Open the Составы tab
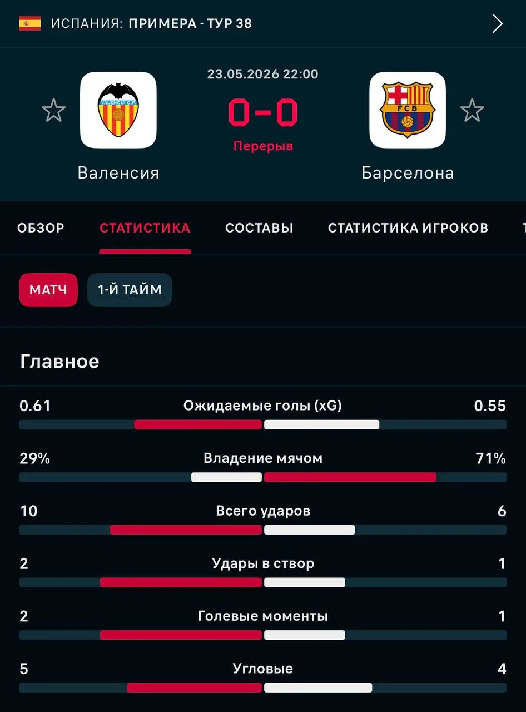The width and height of the screenshot is (526, 712). pyautogui.click(x=259, y=228)
